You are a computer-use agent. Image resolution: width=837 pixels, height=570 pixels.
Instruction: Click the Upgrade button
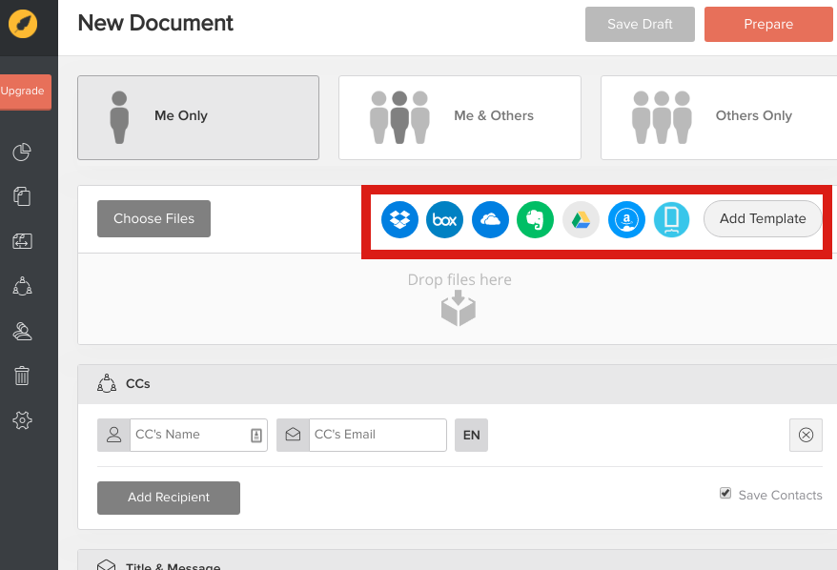pos(25,92)
